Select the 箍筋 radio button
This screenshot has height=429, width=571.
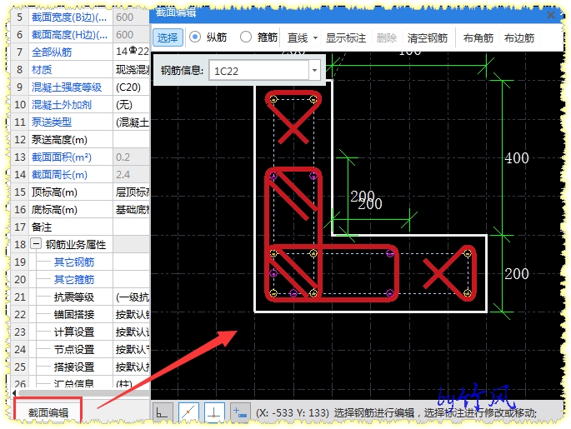tap(246, 37)
